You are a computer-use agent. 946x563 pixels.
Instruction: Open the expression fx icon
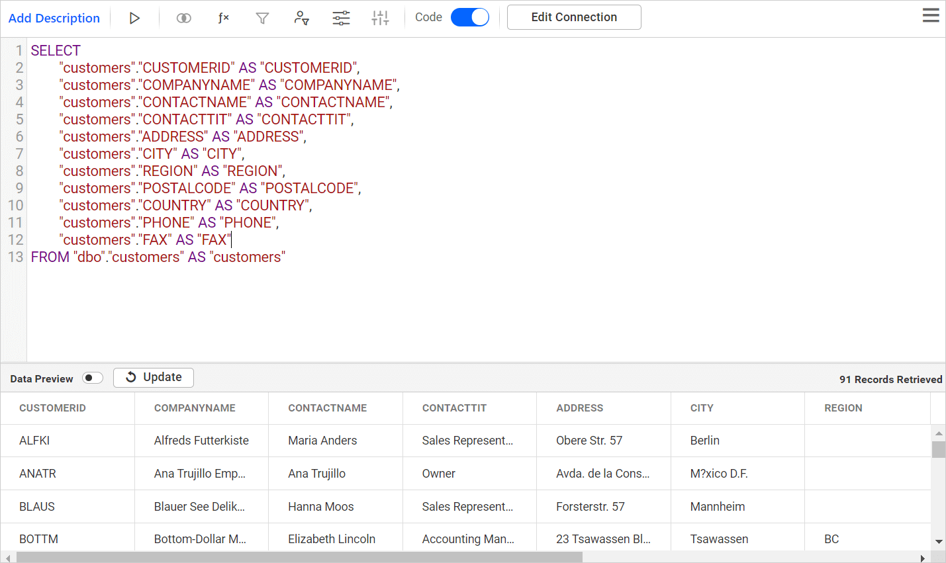pyautogui.click(x=224, y=18)
